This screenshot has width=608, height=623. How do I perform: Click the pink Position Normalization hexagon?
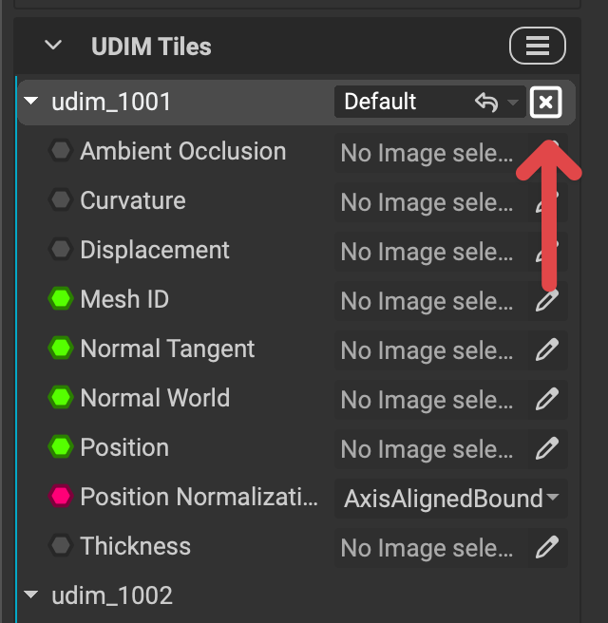[x=62, y=497]
